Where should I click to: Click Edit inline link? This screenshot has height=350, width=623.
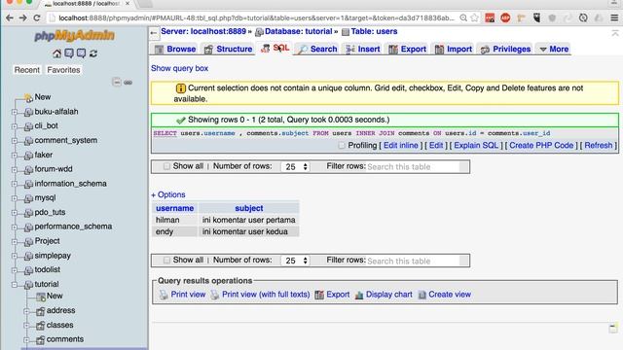[400, 145]
